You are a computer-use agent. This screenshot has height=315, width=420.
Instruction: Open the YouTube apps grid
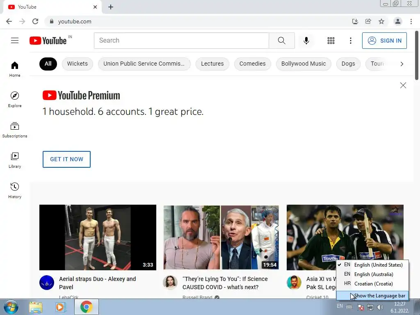click(x=331, y=41)
